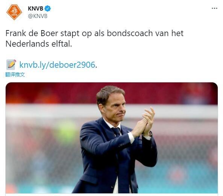Viewport: 223px width, 196px height.
Task: Click the word bondscoach in the tweet
Action: (x=130, y=33)
